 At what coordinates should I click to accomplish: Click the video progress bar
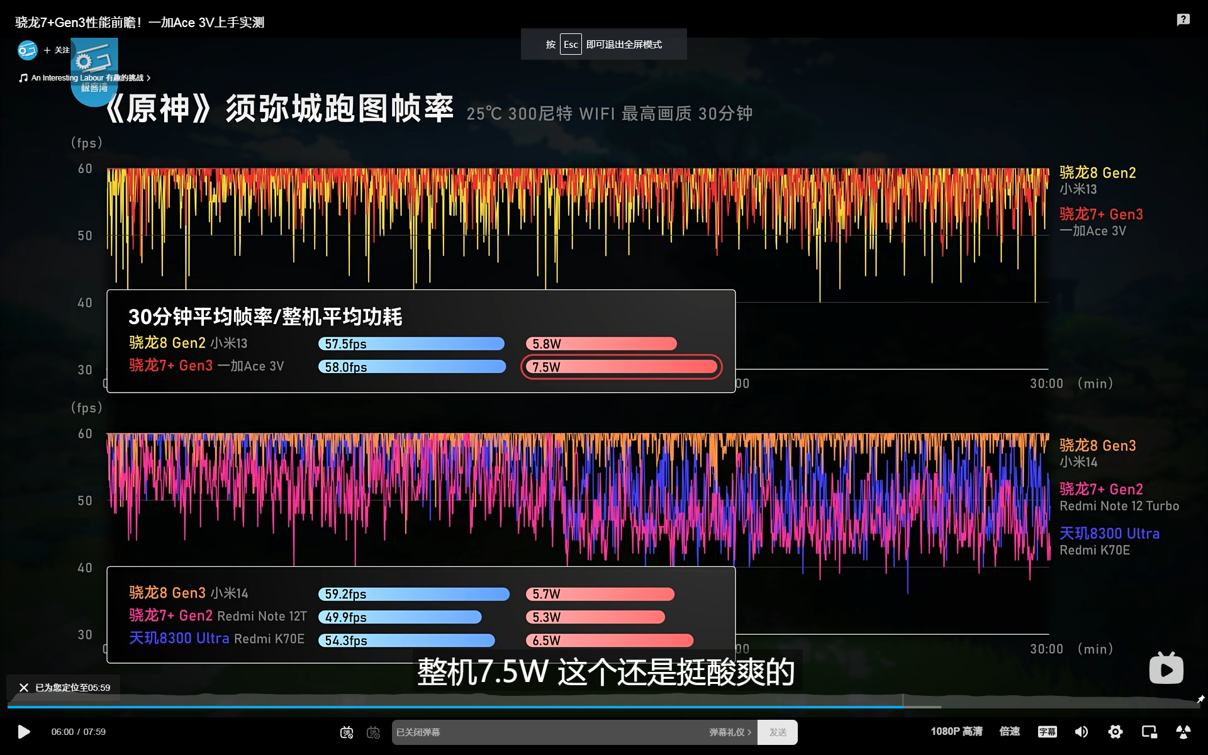pos(604,707)
